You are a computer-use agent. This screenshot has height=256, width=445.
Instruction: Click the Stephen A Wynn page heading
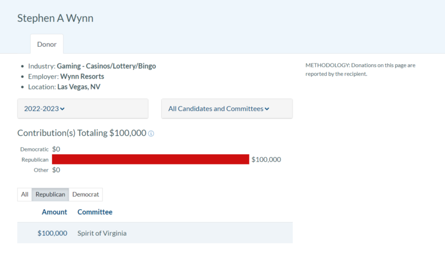(x=56, y=18)
